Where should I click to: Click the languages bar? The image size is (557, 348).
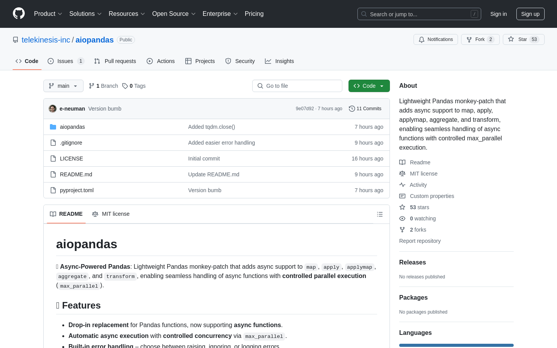click(456, 345)
